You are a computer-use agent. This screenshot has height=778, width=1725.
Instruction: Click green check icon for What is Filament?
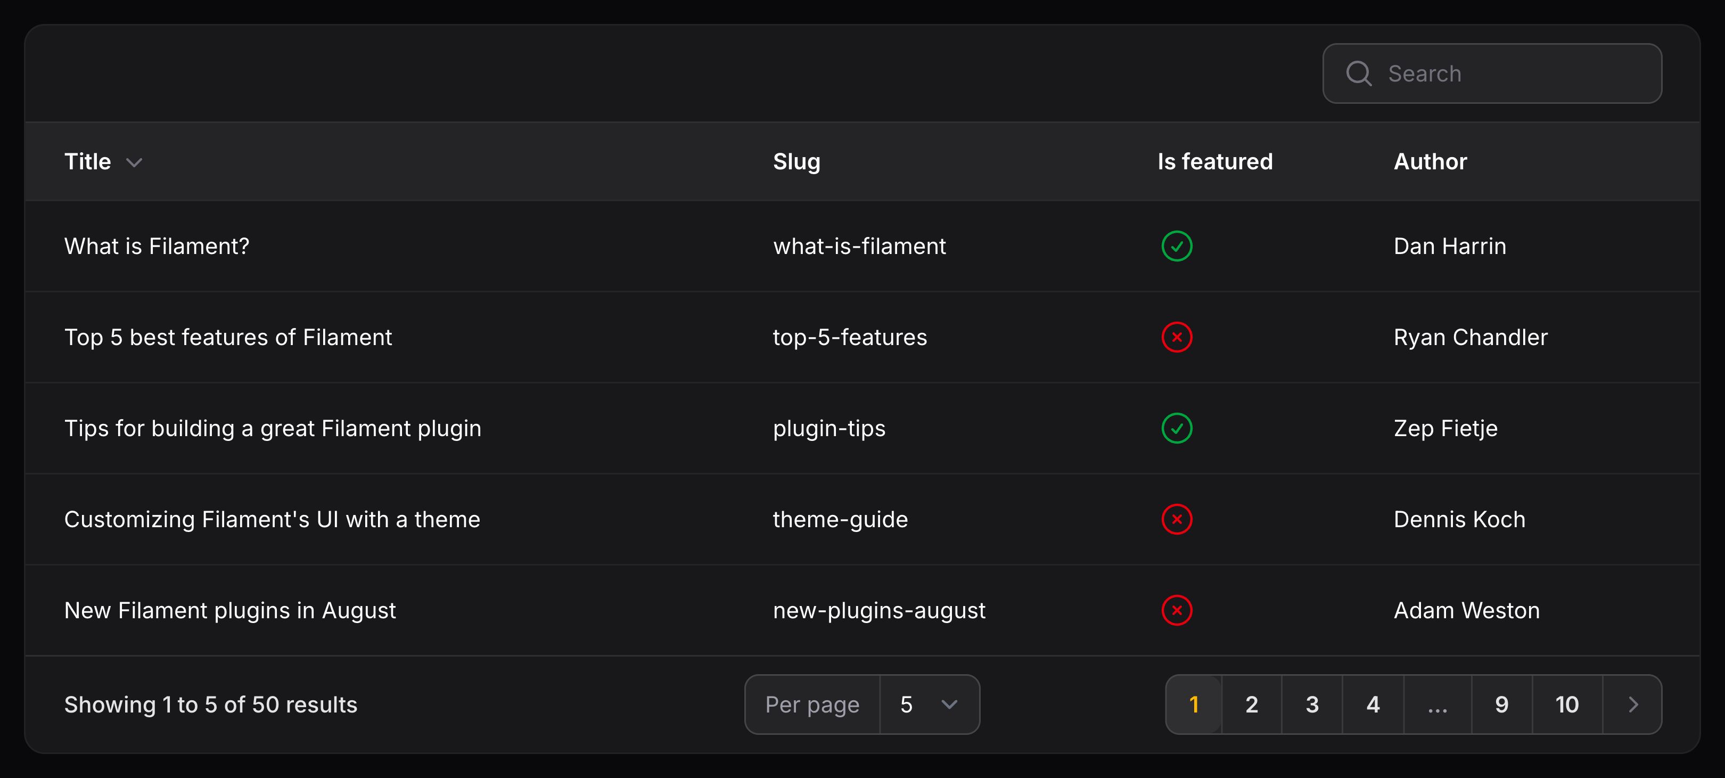pos(1177,247)
